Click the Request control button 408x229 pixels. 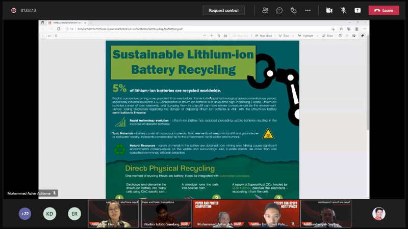(223, 10)
